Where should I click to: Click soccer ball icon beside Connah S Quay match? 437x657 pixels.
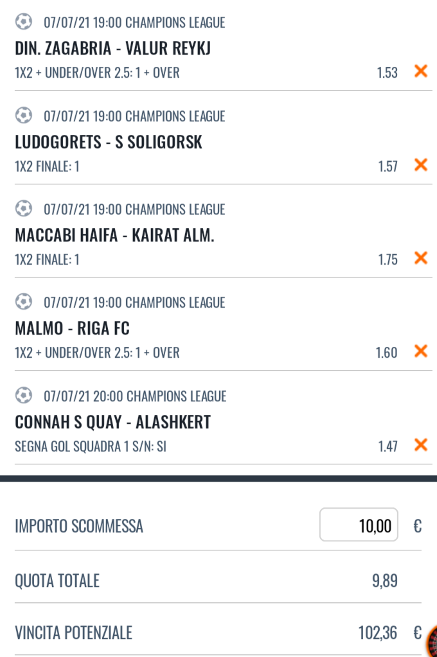24,395
